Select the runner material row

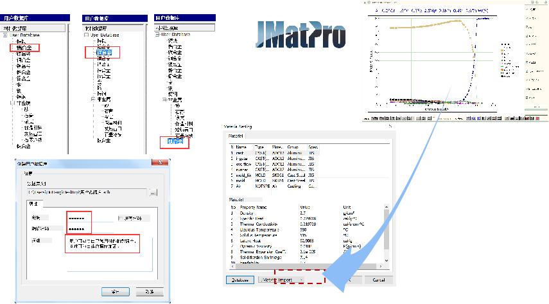[x=274, y=170]
